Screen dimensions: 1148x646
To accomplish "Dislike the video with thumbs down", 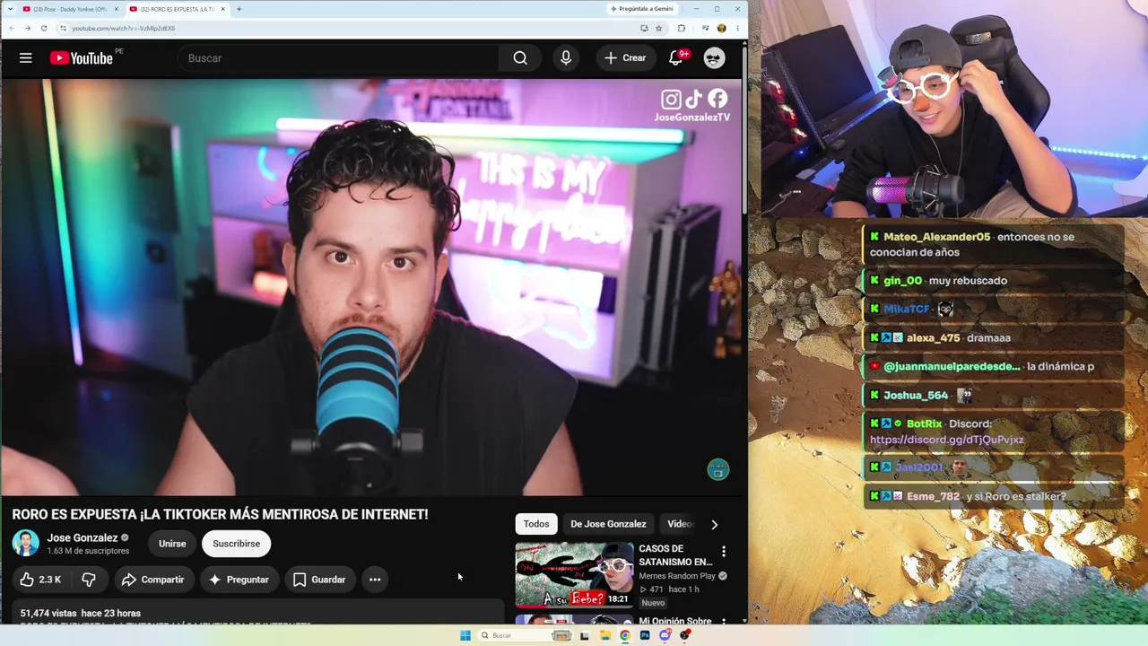I will point(89,580).
